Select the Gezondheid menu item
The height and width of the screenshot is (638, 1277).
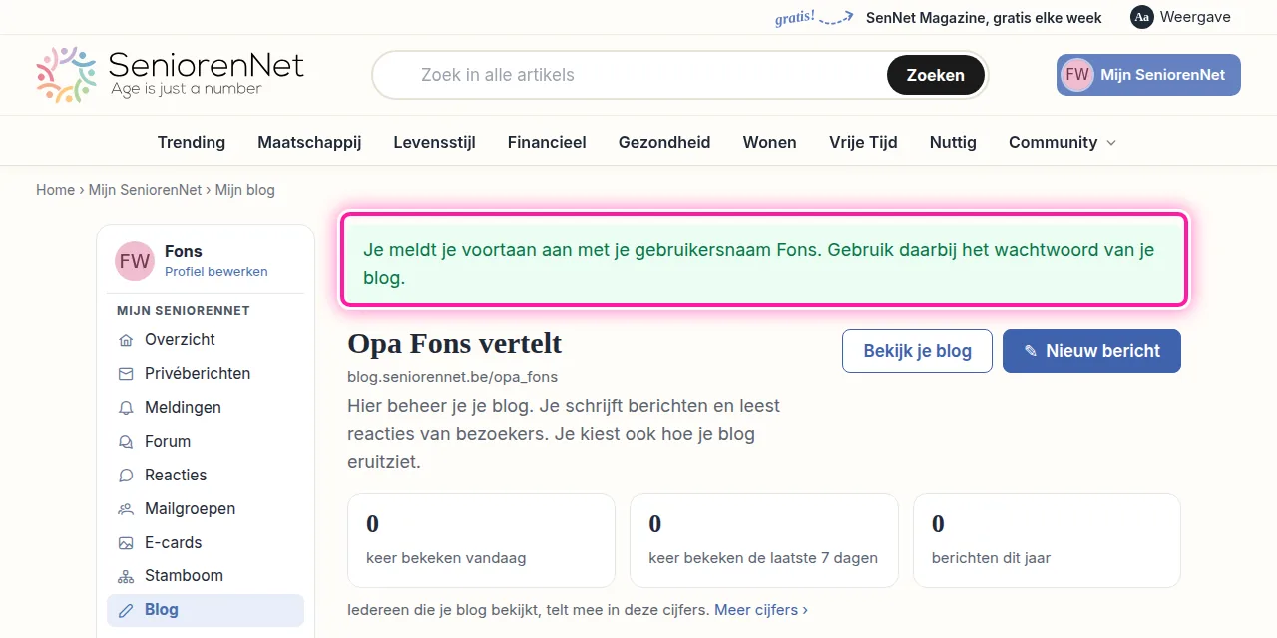tap(664, 142)
